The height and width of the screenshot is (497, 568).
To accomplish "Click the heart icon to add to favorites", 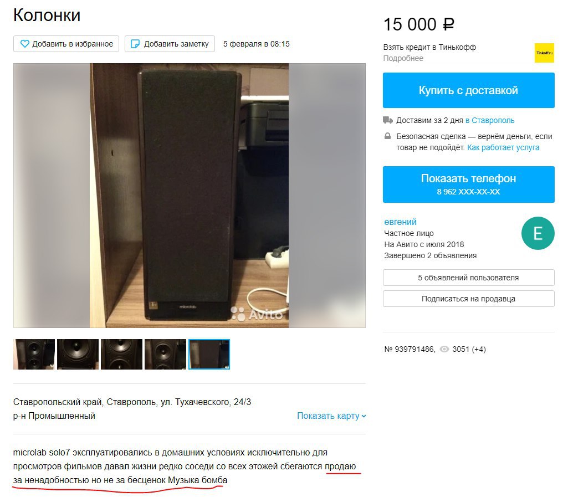I will 24,44.
